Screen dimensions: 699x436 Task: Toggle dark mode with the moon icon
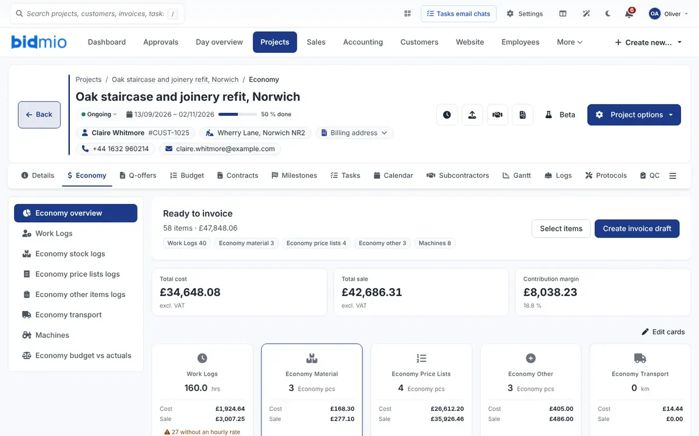coord(608,13)
